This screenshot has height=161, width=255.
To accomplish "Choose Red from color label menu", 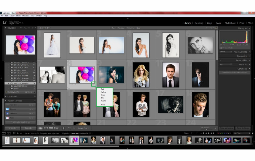I will (105, 89).
